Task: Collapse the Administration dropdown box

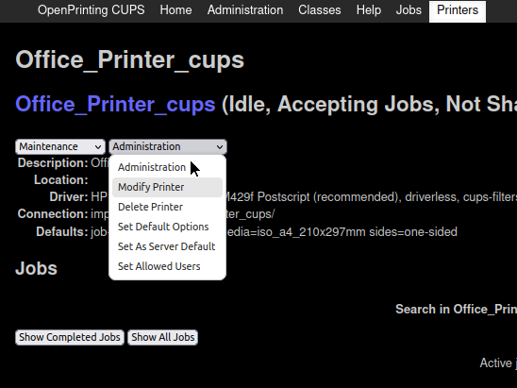Action: pos(168,146)
